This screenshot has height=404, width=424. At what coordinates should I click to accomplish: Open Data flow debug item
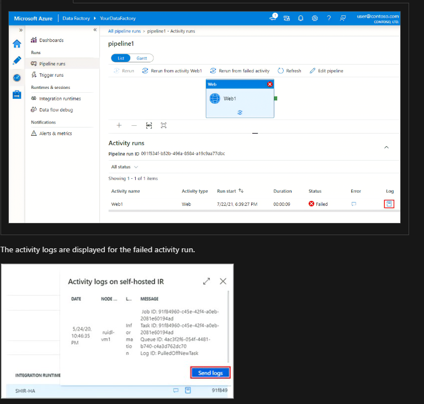pyautogui.click(x=52, y=110)
